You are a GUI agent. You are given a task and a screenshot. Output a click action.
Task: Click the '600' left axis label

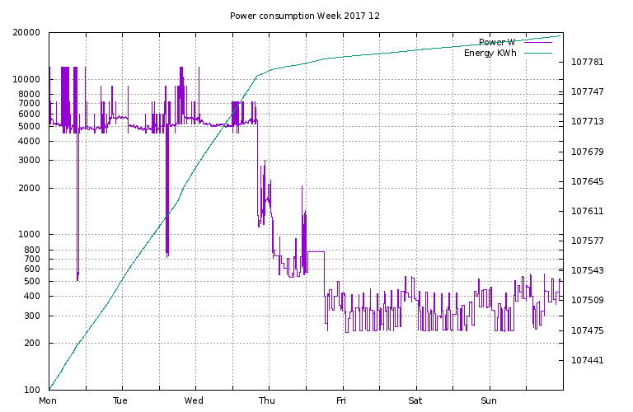coord(32,269)
